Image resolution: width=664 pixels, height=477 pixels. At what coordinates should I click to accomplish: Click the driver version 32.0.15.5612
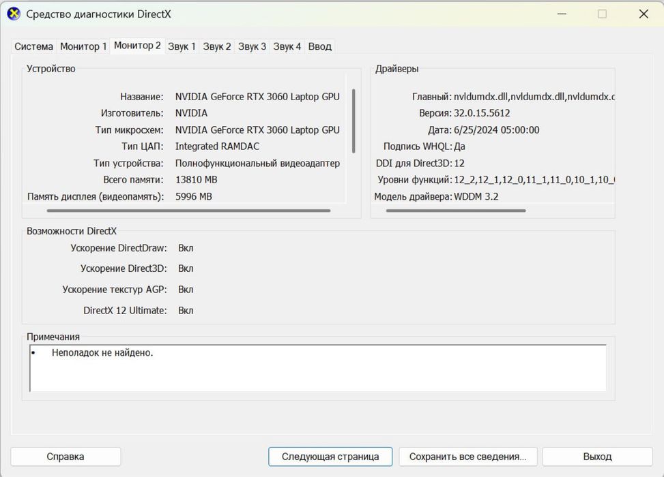[x=482, y=113]
